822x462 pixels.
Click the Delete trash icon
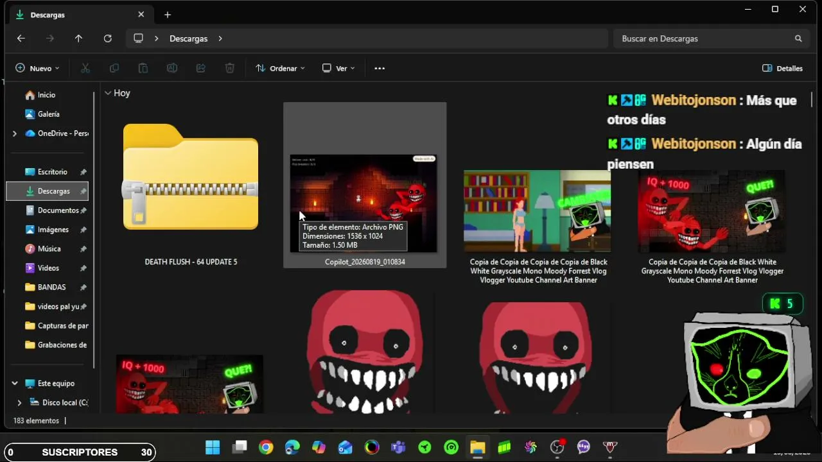point(230,68)
